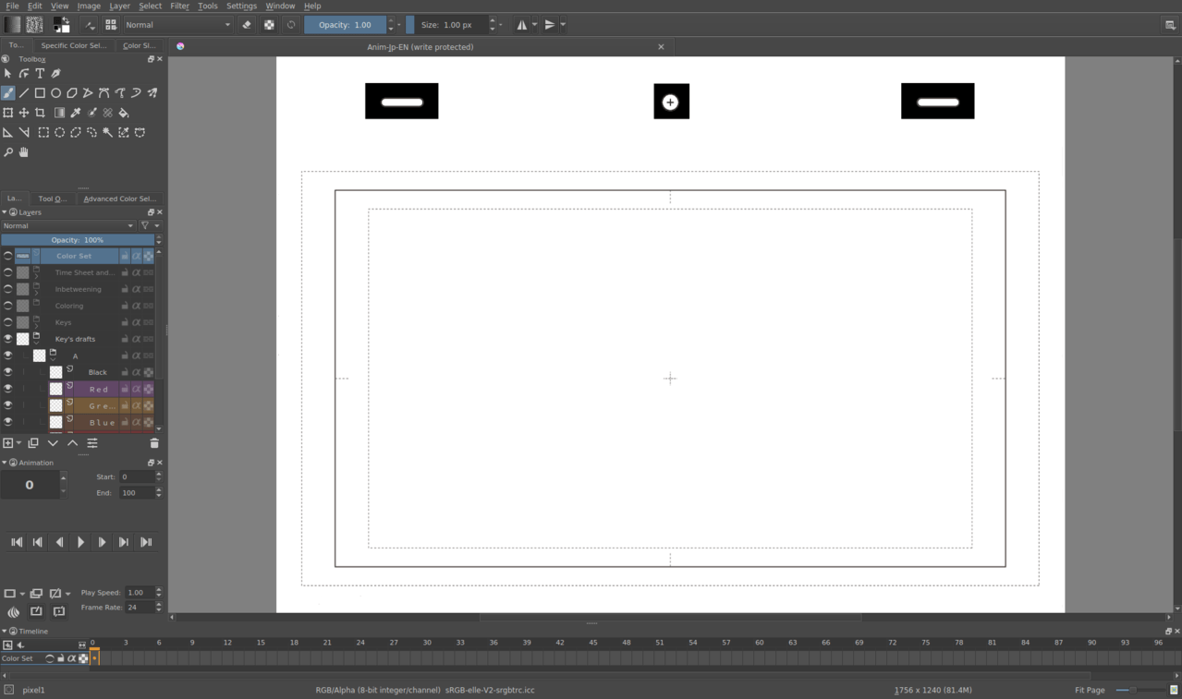Switch to the Advanced Color Selector tab
The image size is (1182, 699).
pos(120,199)
